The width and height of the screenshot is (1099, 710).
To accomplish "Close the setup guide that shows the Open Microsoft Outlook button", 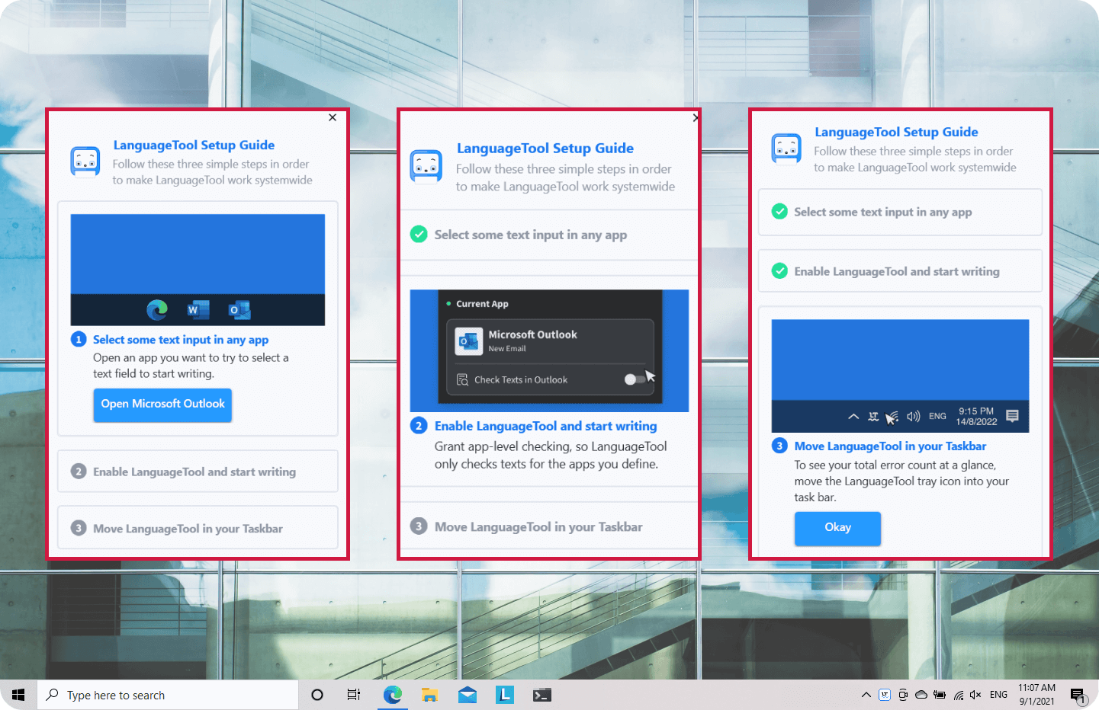I will (333, 117).
